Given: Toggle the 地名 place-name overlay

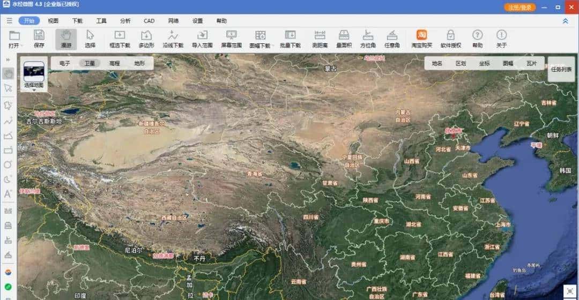Looking at the screenshot, I should 437,63.
